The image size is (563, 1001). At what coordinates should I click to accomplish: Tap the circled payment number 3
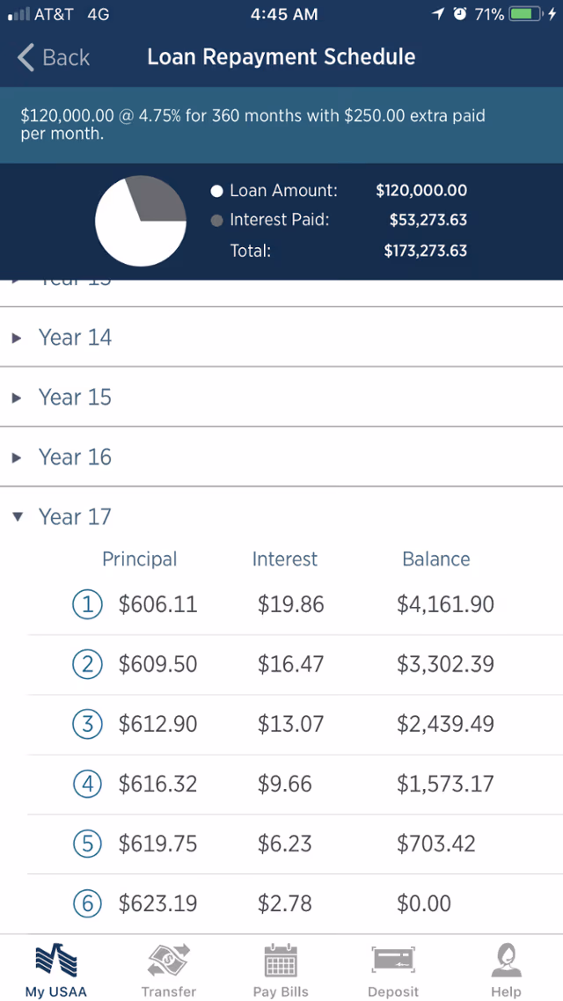(87, 724)
